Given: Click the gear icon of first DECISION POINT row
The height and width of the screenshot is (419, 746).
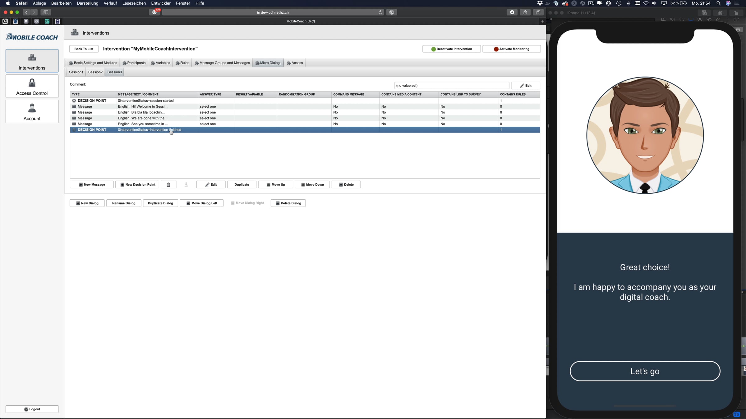Looking at the screenshot, I should 74,101.
